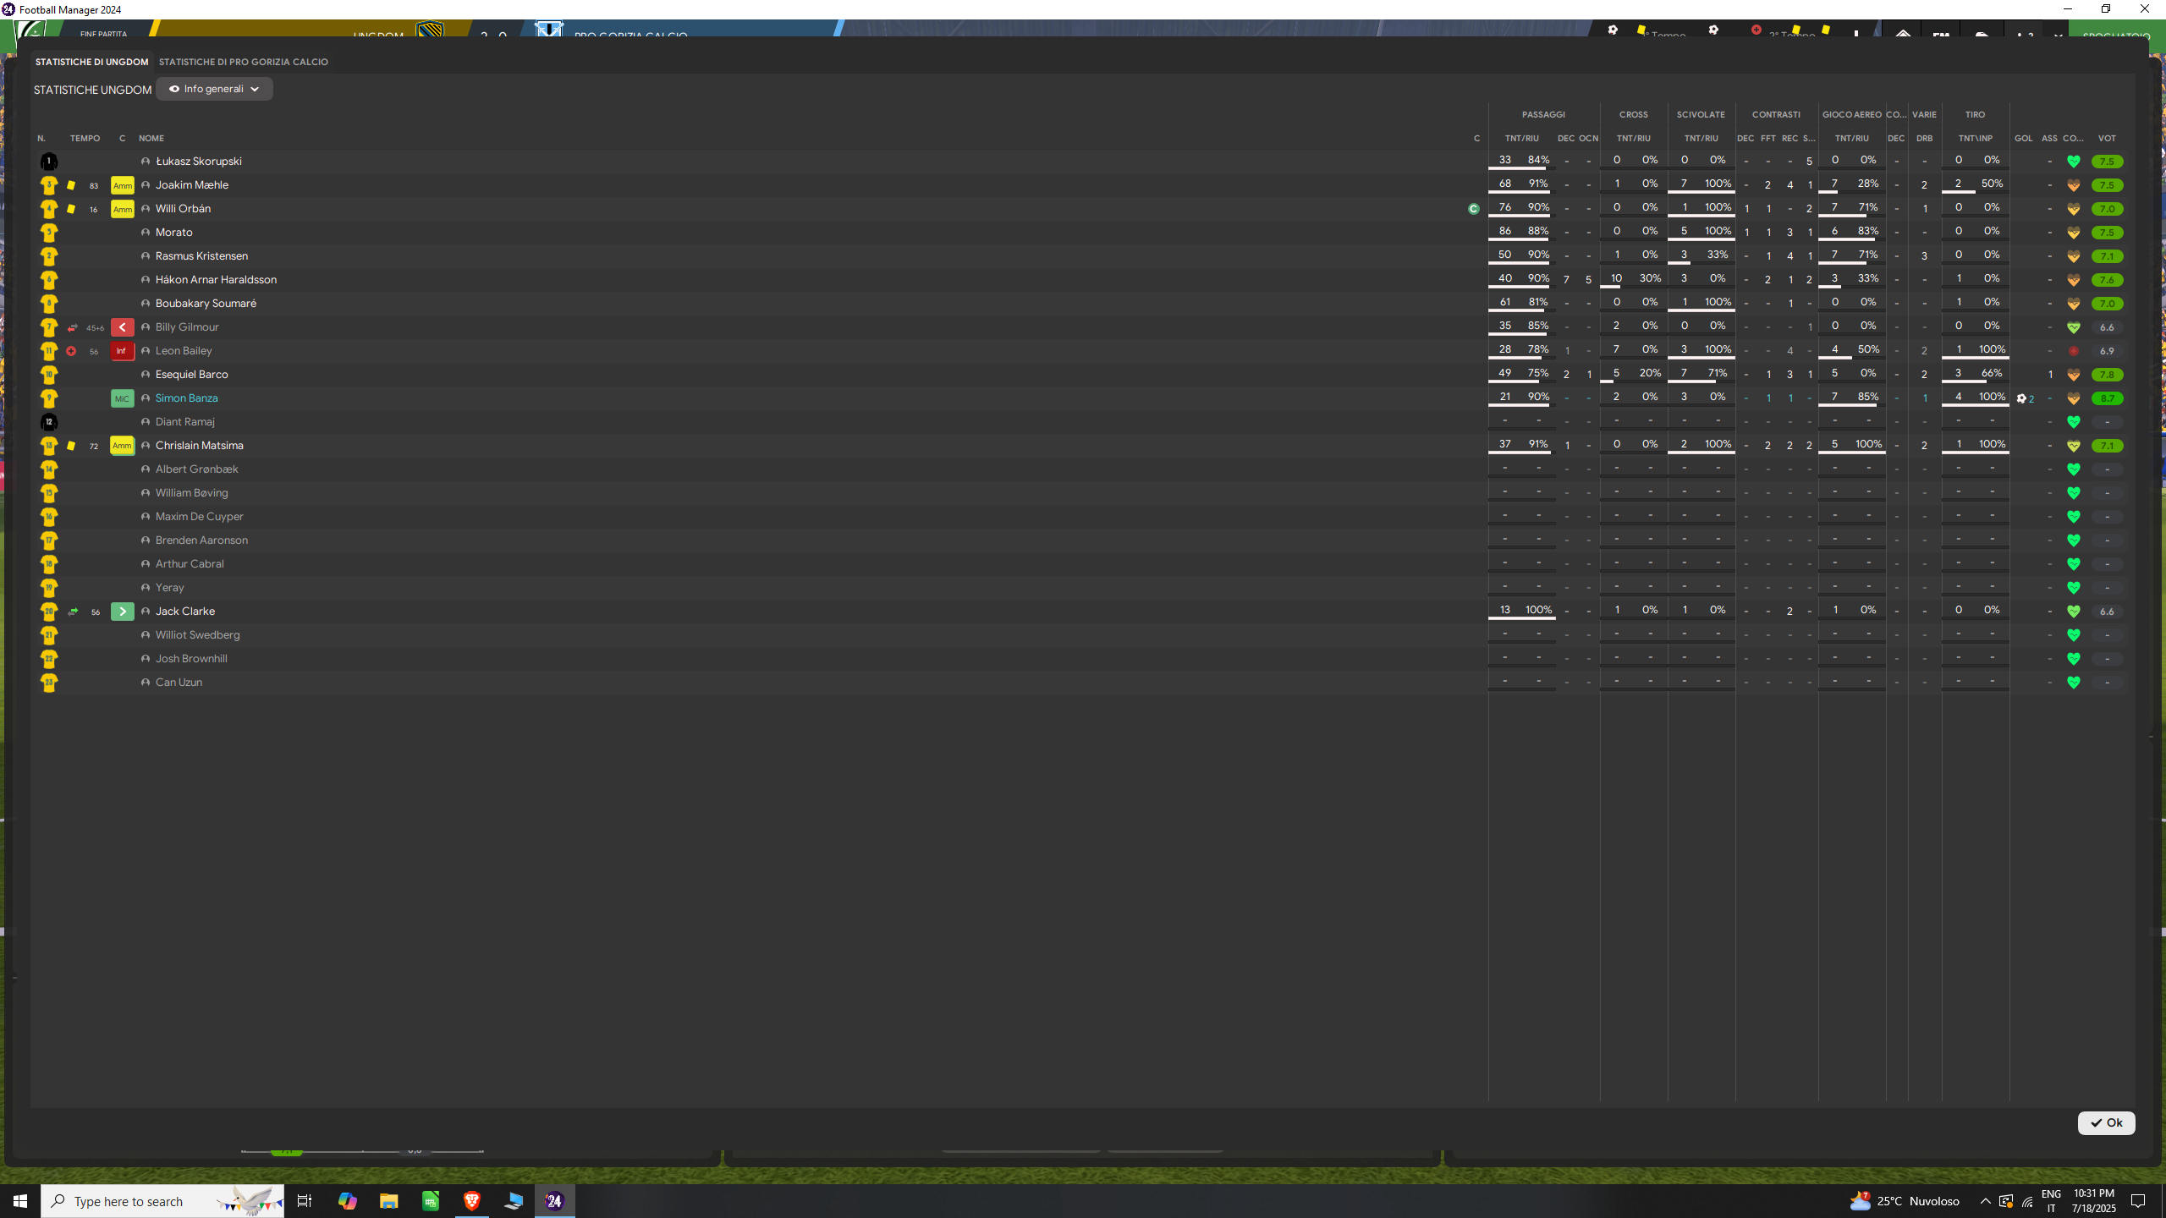Click the Windows Start button
Screen dimensions: 2166x1218
[x=20, y=1201]
